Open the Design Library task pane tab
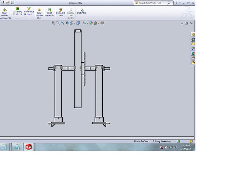 coord(193,39)
